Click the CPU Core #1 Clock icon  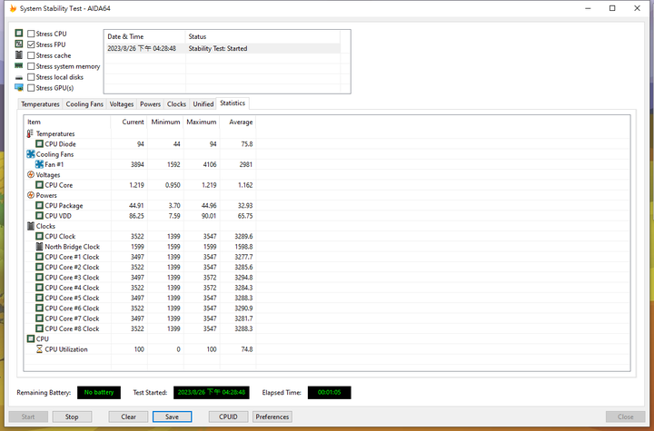point(39,257)
